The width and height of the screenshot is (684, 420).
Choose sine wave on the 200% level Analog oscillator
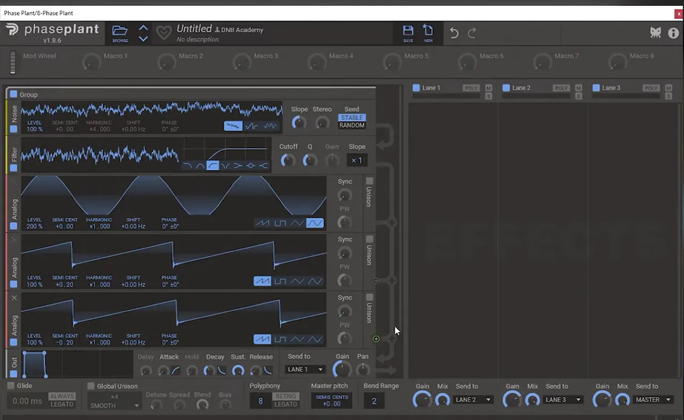click(315, 223)
